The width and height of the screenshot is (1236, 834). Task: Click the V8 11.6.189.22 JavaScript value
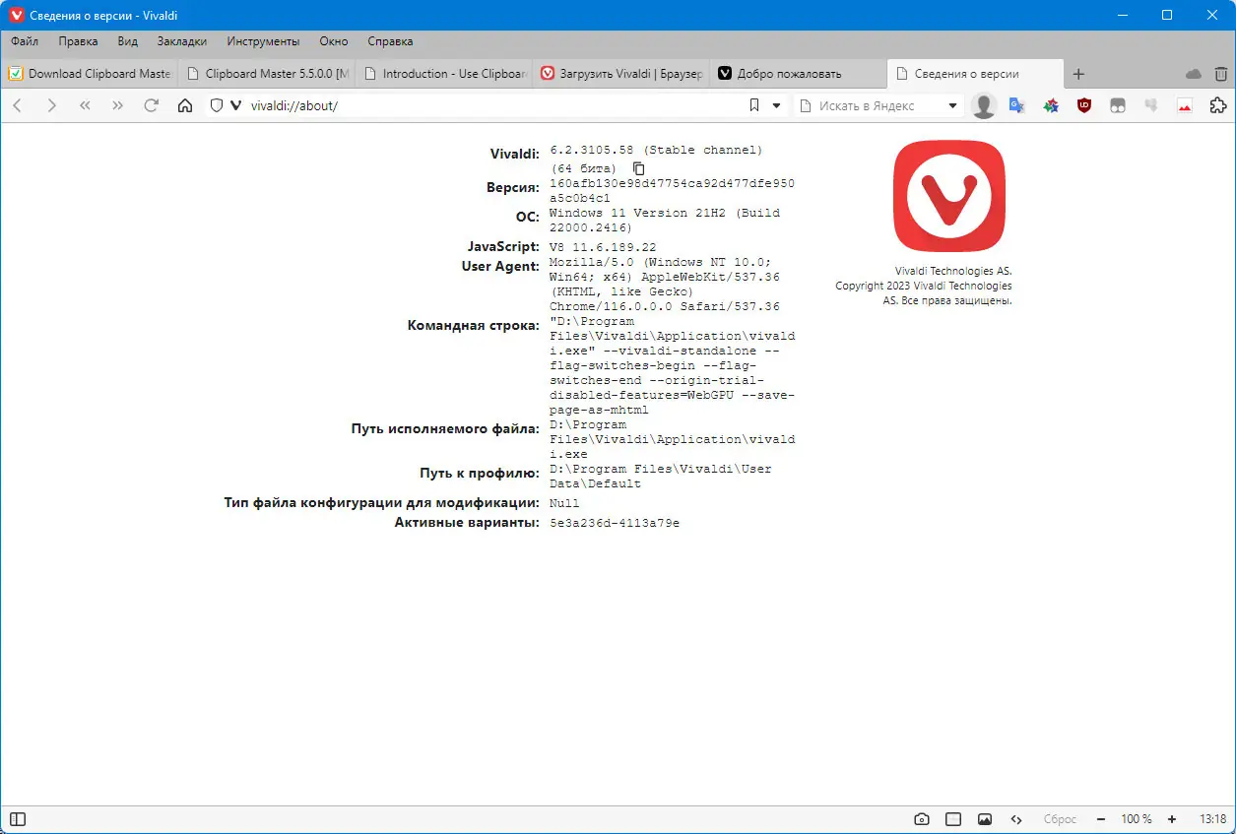point(603,247)
